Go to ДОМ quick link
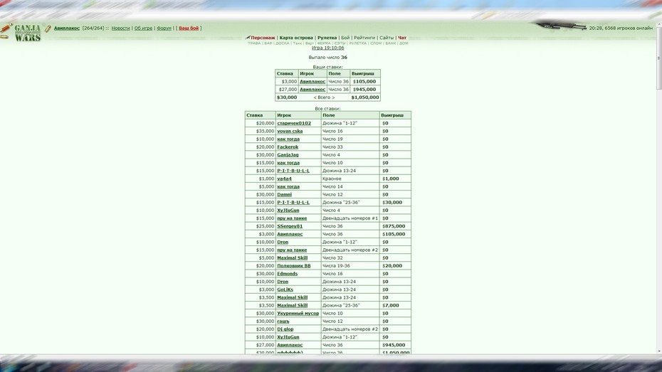This screenshot has width=662, height=372. tap(404, 43)
